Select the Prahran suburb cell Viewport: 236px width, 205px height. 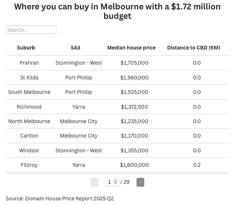point(29,63)
